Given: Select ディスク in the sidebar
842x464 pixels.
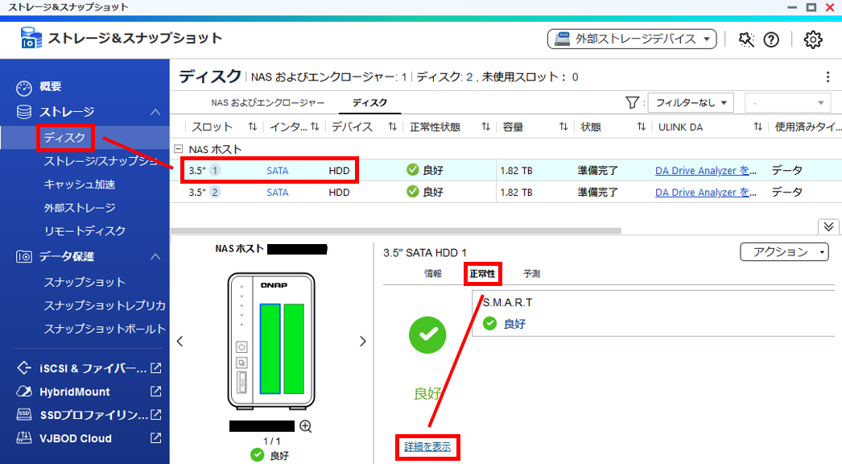Looking at the screenshot, I should click(x=64, y=138).
